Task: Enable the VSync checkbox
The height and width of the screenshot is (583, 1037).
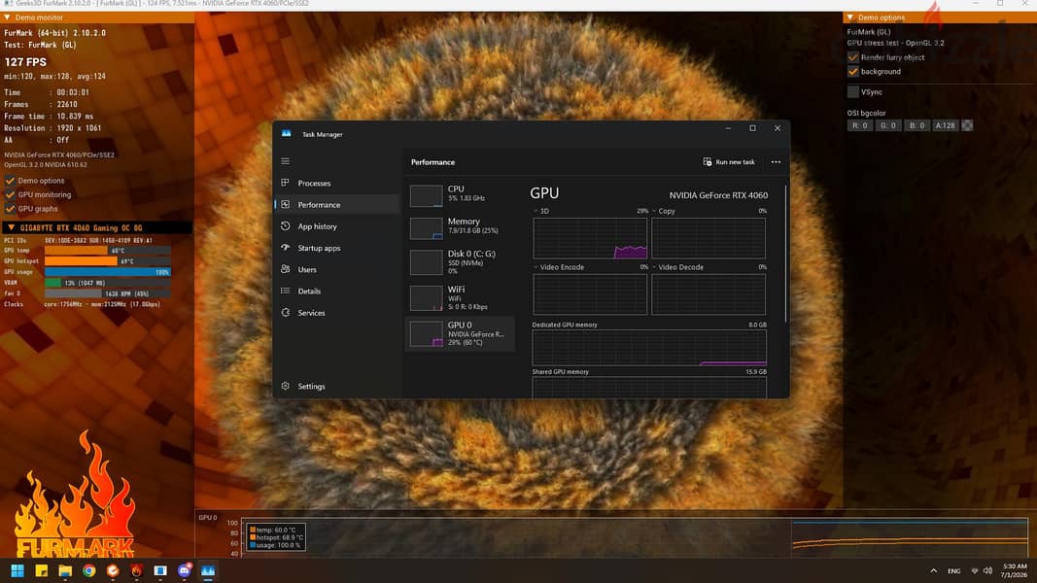Action: tap(853, 92)
